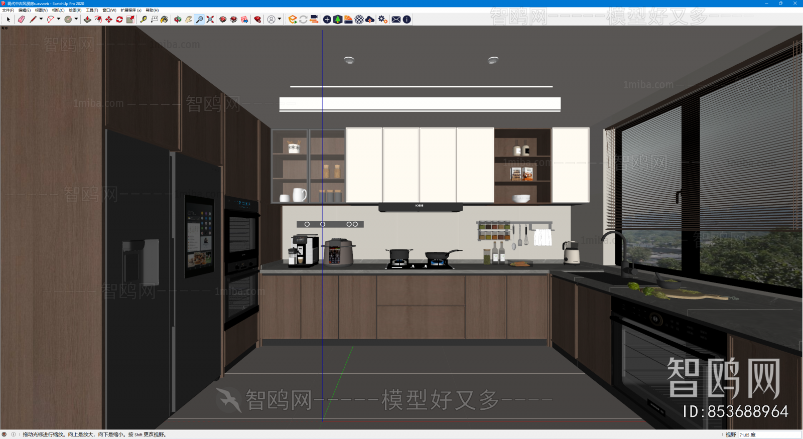Select the red Move tool
Viewport: 803px width, 439px height.
(109, 20)
